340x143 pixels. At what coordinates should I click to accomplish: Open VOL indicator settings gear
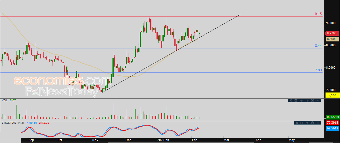(x=312, y=100)
